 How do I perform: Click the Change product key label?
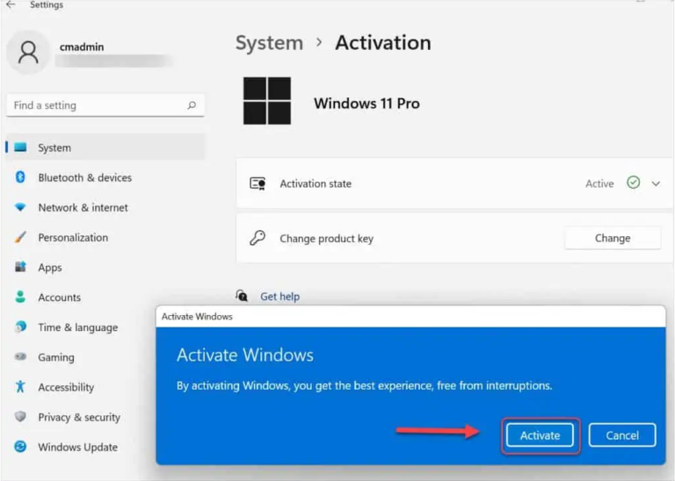326,239
